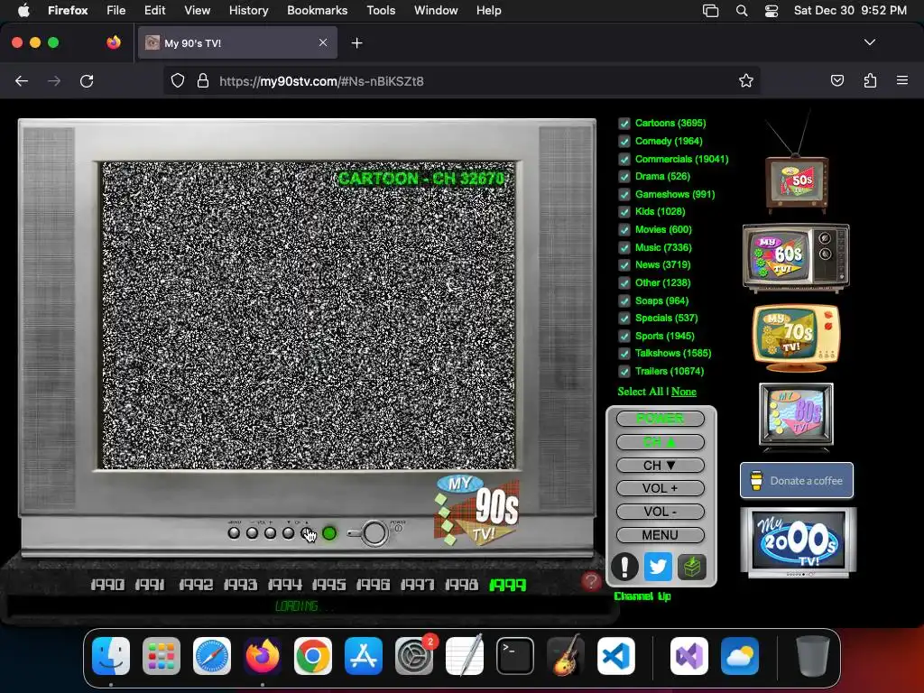The image size is (924, 693).
Task: Click the VOL - remote button
Action: tap(660, 512)
